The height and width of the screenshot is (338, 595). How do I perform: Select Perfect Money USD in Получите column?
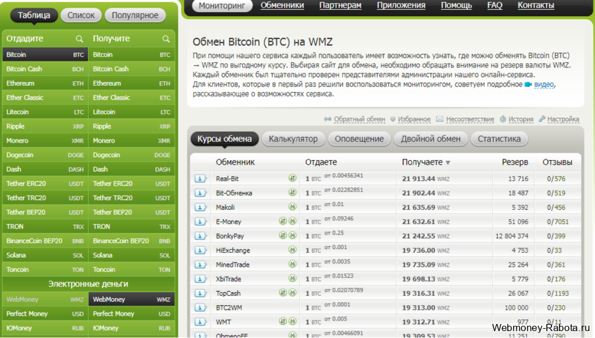click(x=132, y=314)
